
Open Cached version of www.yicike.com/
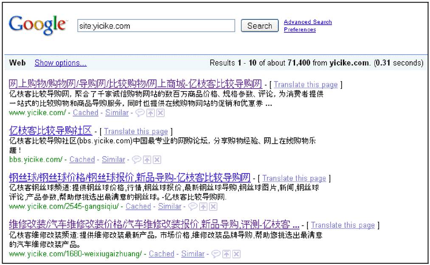(x=86, y=113)
